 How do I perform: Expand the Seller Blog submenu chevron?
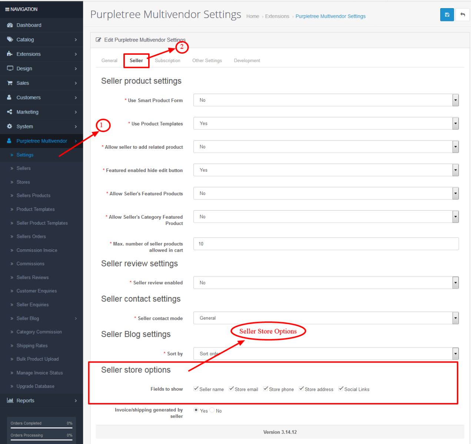(x=76, y=318)
